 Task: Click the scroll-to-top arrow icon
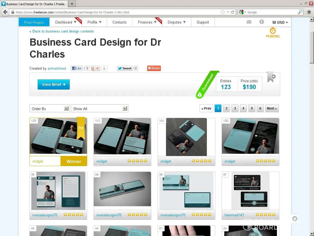(x=295, y=219)
